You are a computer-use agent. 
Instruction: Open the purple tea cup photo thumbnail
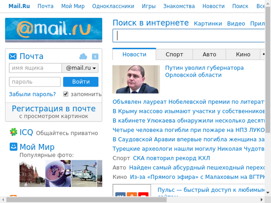coord(58,173)
